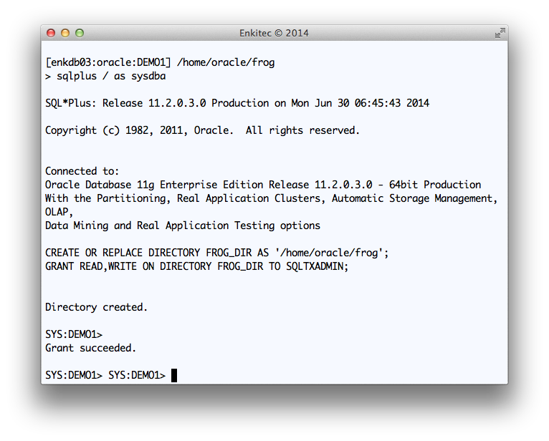
Task: Click the "With the Partitioning, Real Application Clusters" line
Action: click(271, 198)
